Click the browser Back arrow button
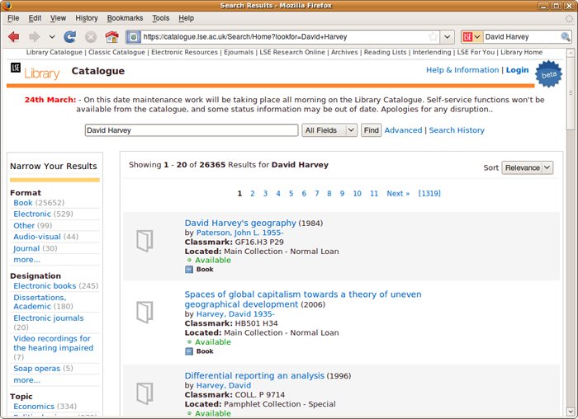The height and width of the screenshot is (419, 578). [14, 37]
